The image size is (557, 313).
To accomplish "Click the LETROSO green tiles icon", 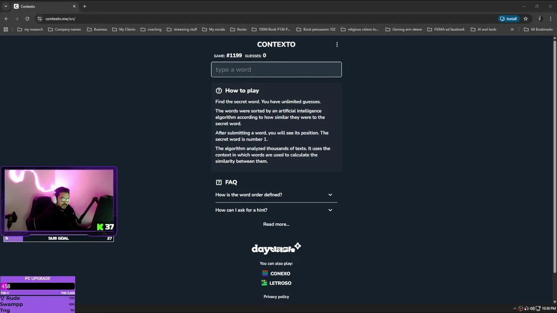I will (264, 283).
